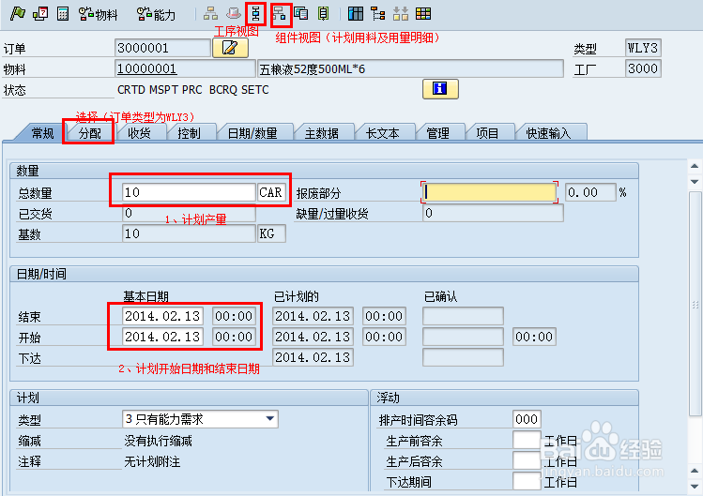Image resolution: width=703 pixels, height=496 pixels.
Task: Click the blue table columns icon
Action: click(356, 13)
